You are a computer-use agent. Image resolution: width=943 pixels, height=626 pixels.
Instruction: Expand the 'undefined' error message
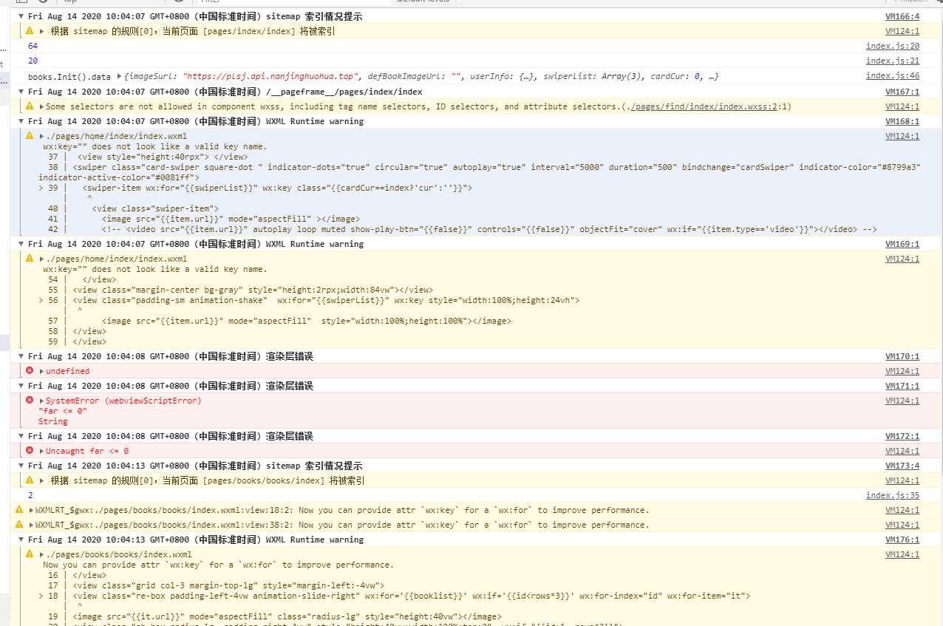42,371
